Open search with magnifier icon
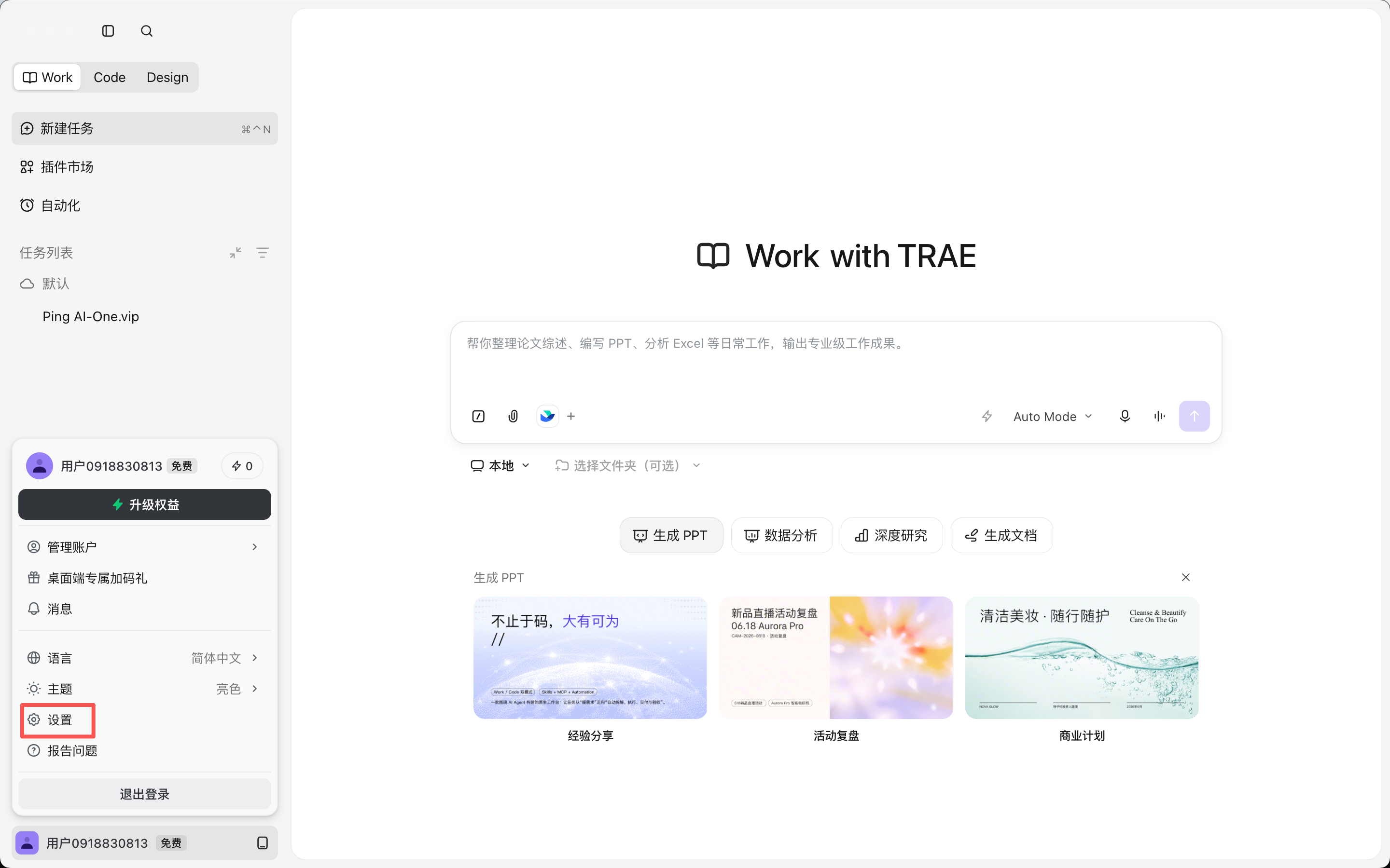This screenshot has height=868, width=1390. pos(146,31)
